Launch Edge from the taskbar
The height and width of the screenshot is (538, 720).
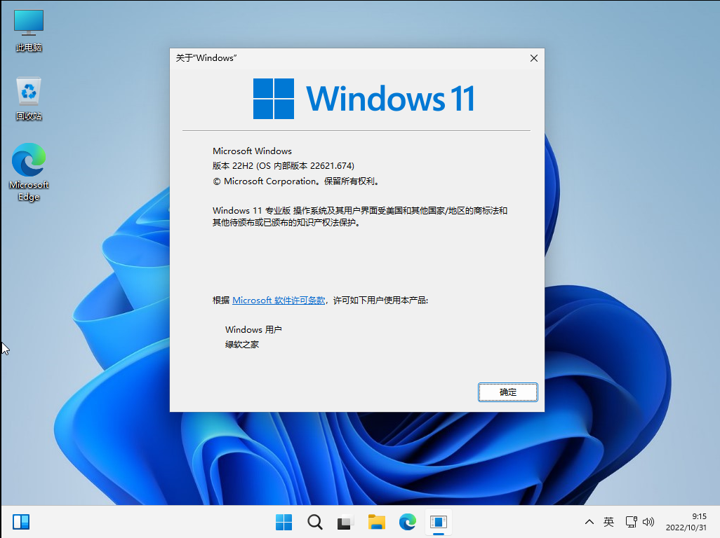point(407,522)
